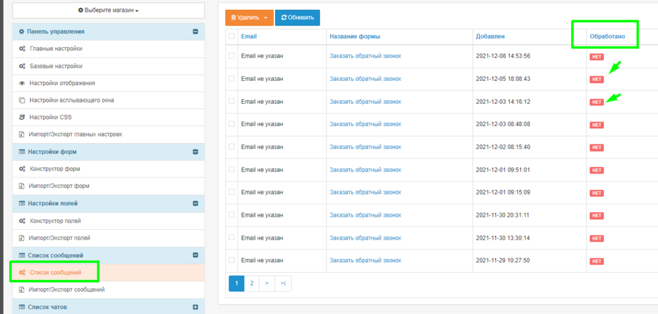
Task: Open Импорт/Экспорт главных настроек item
Action: pyautogui.click(x=76, y=135)
